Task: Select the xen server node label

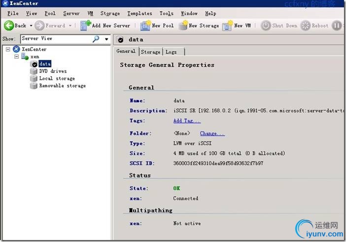Action: (35, 57)
